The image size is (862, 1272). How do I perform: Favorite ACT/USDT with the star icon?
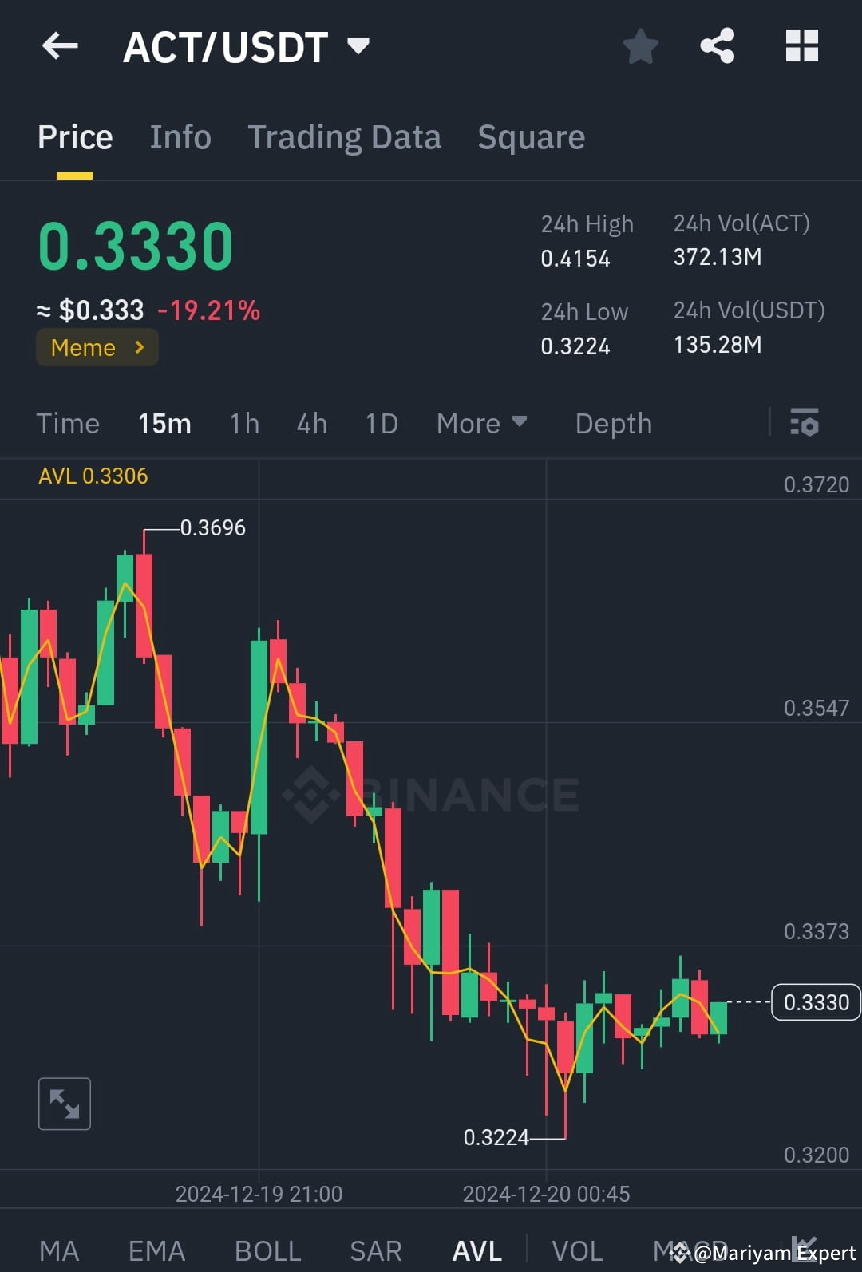coord(641,46)
